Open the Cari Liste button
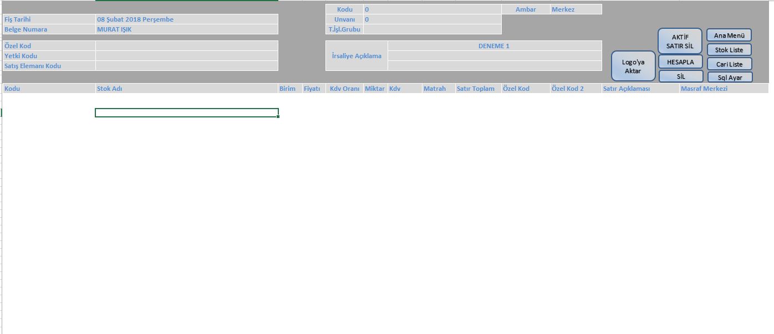The image size is (774, 334). tap(729, 64)
